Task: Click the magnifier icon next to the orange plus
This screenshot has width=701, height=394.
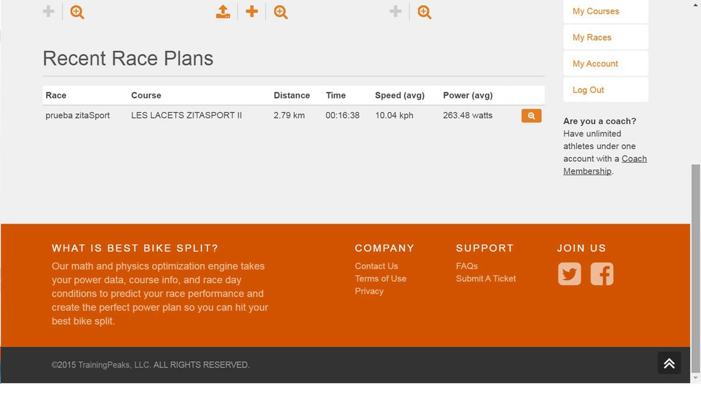Action: coord(281,12)
